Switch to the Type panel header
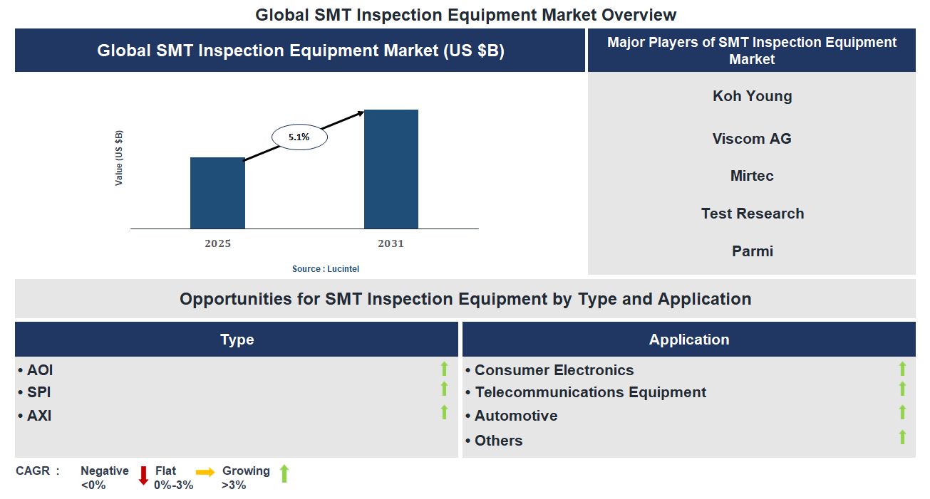This screenshot has width=930, height=499. (237, 339)
